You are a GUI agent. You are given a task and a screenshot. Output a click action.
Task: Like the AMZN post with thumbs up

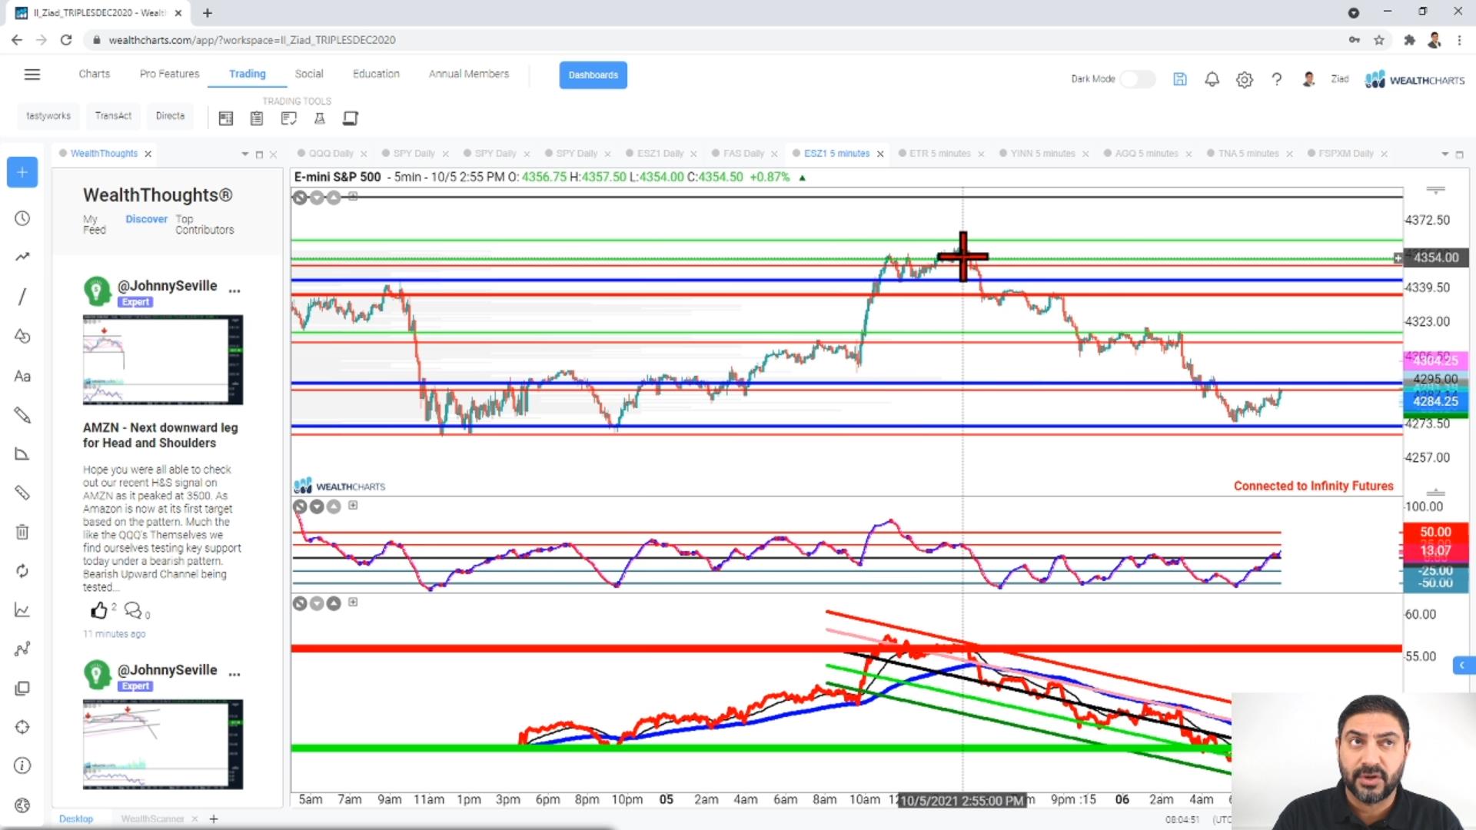tap(99, 611)
